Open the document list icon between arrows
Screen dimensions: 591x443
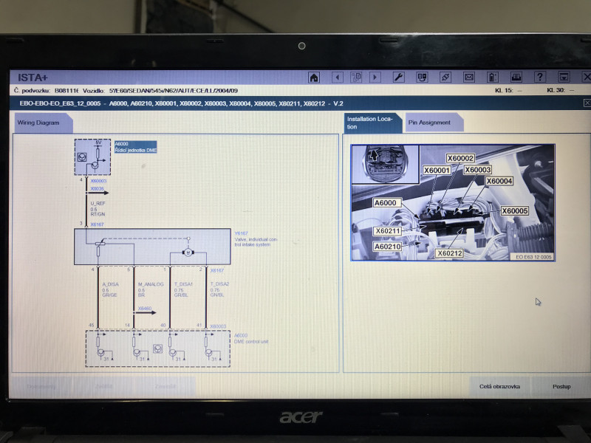(x=356, y=78)
